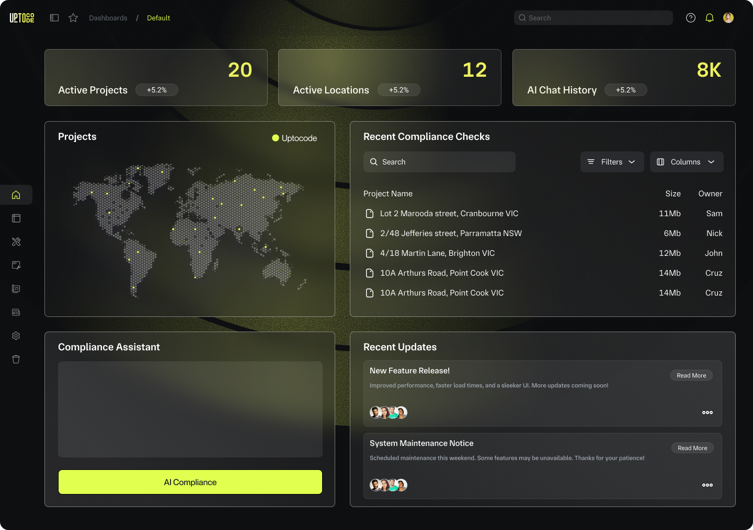The width and height of the screenshot is (753, 530).
Task: Click the AI Compliance button
Action: [190, 482]
